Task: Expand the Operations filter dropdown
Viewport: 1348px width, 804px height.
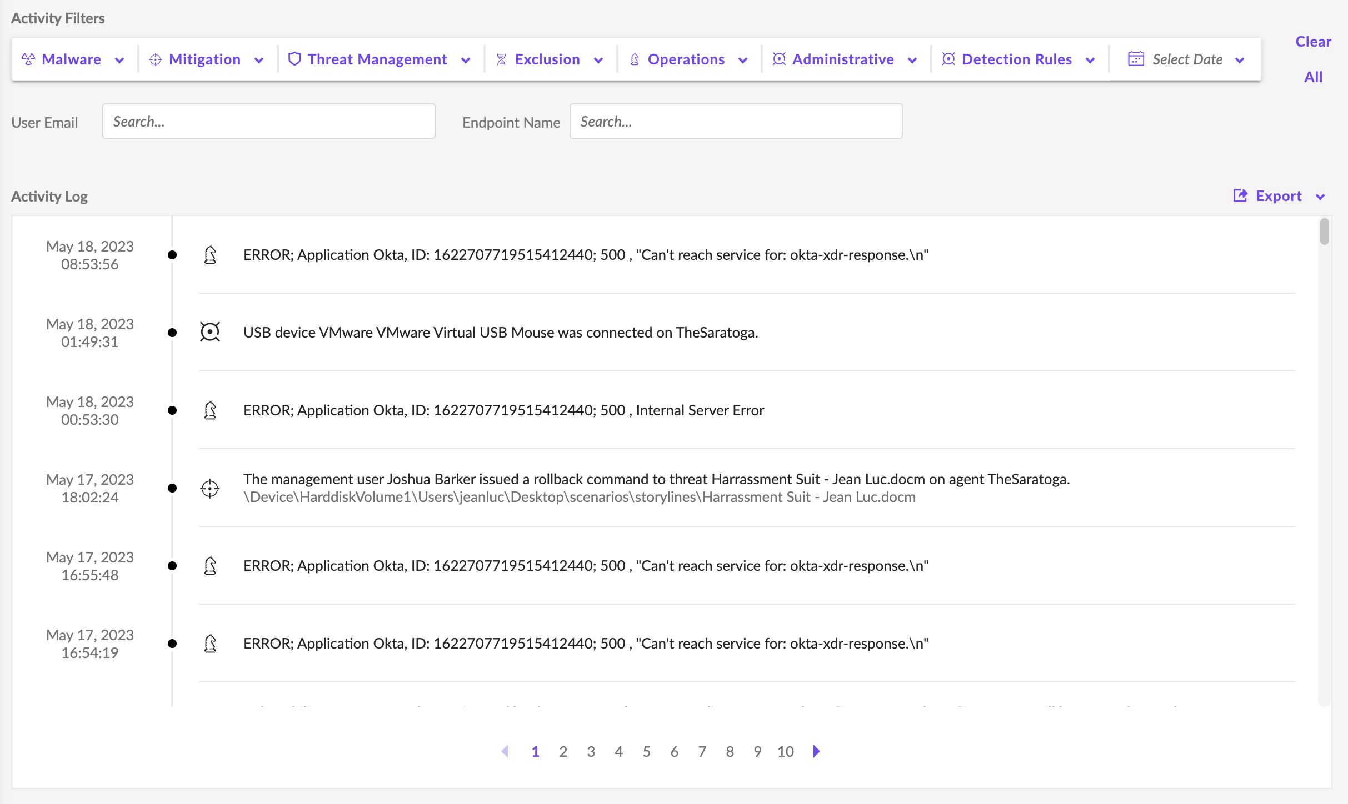Action: 743,60
